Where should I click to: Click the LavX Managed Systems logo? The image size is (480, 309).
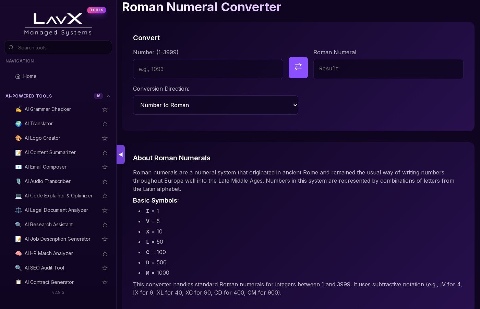click(x=58, y=24)
